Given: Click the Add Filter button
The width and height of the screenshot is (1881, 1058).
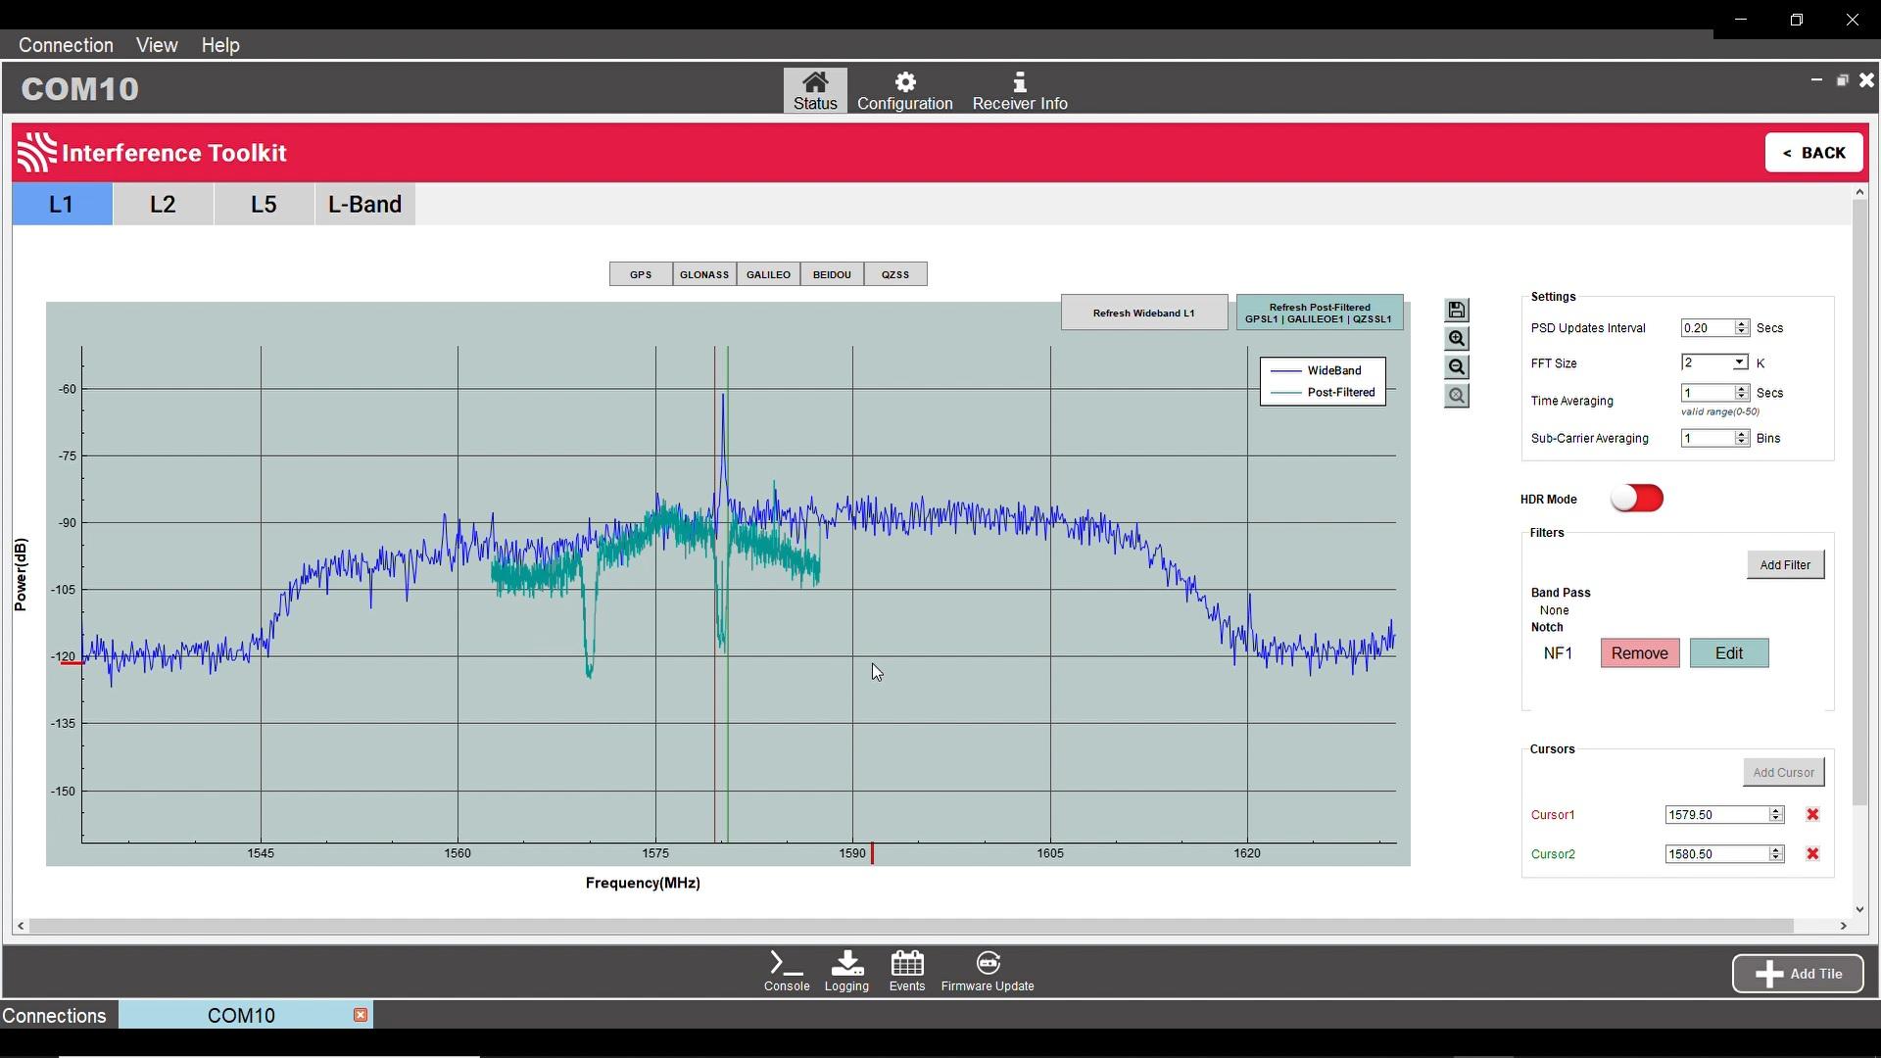Looking at the screenshot, I should pyautogui.click(x=1785, y=564).
